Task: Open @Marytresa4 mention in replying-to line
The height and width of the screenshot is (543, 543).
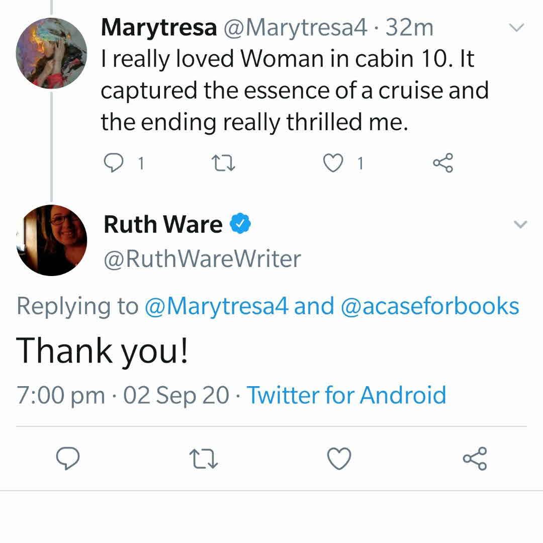Action: tap(217, 306)
